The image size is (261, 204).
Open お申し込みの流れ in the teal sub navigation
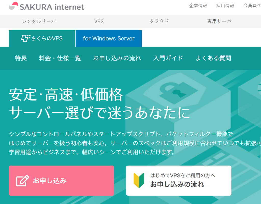coord(117,58)
